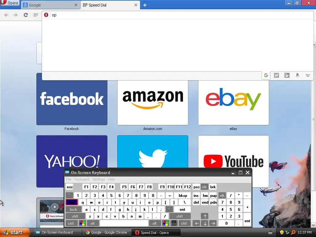Viewport: 316px width, 237px height.
Task: Select Amazon search engine icon
Action: [x=297, y=75]
